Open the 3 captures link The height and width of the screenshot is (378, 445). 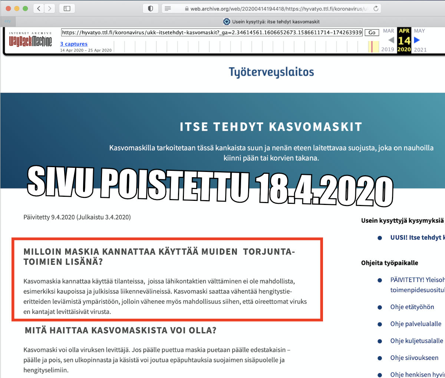[74, 44]
